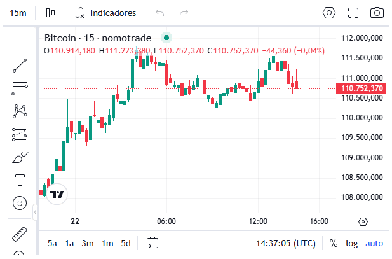Open axis settings hexagon icon near time axis
The height and width of the screenshot is (259, 392).
[x=363, y=221]
